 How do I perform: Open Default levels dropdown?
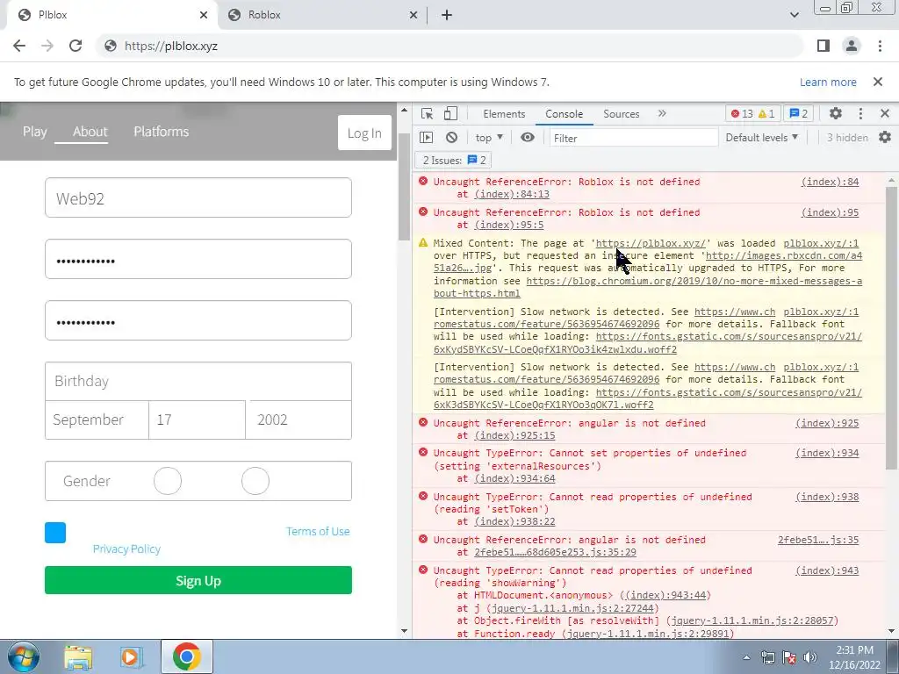coord(761,138)
